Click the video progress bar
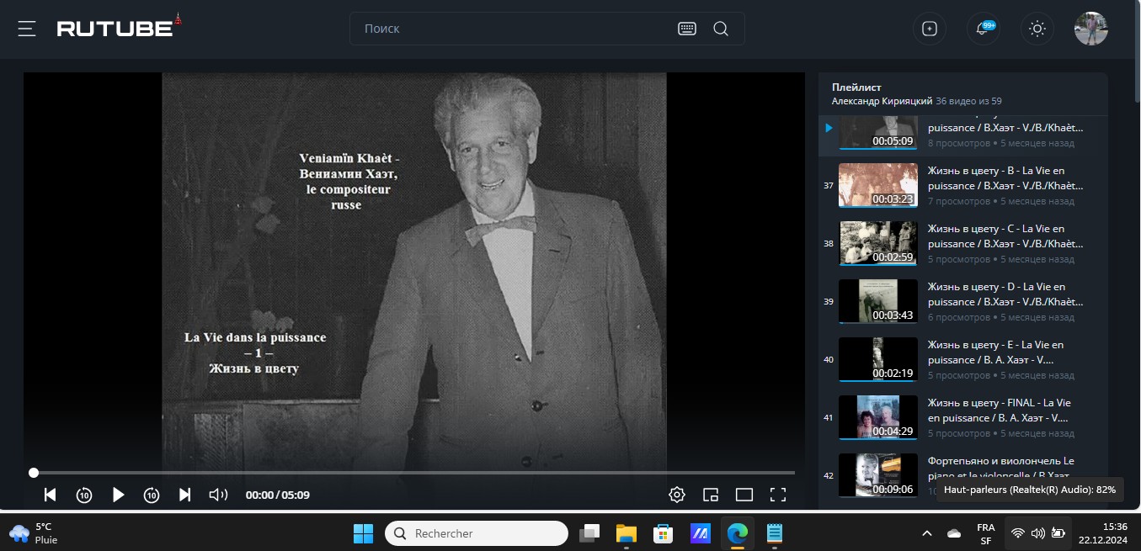Screen dimensions: 1141x551 [413, 473]
